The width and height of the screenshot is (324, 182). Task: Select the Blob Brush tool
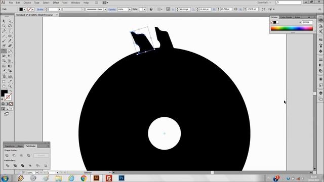click(x=4, y=46)
